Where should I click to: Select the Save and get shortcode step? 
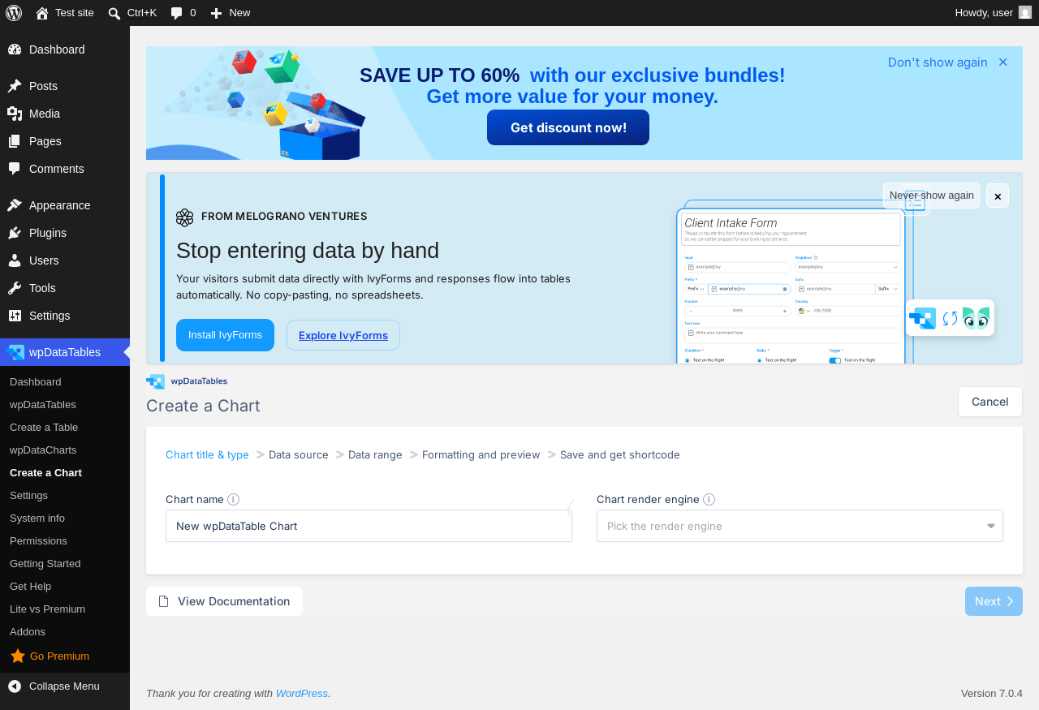click(x=620, y=454)
